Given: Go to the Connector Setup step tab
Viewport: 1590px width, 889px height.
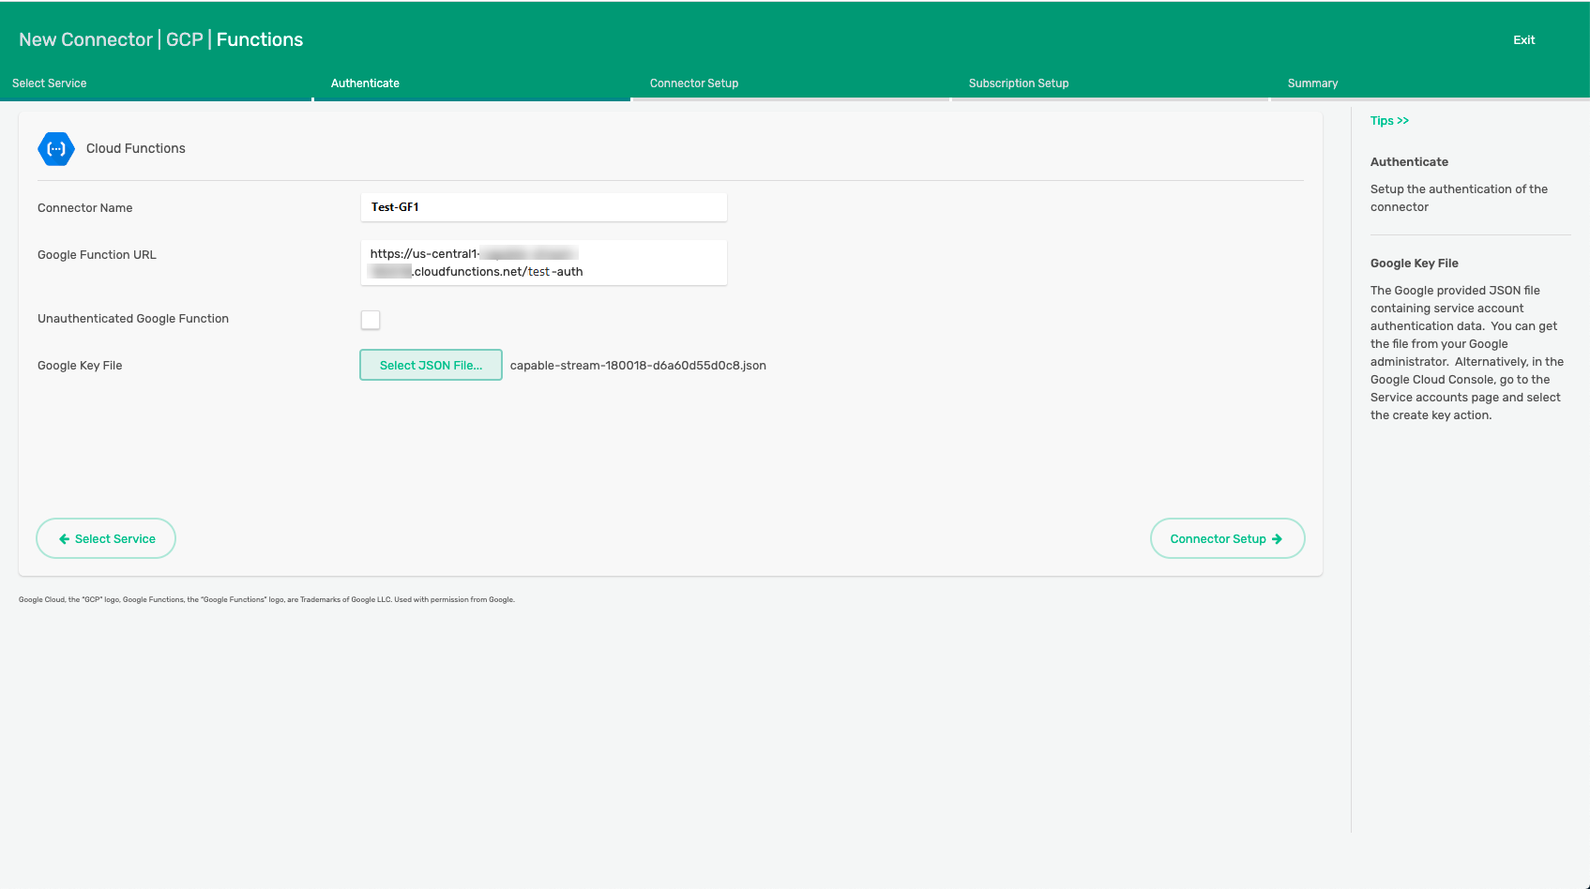Looking at the screenshot, I should click(694, 83).
